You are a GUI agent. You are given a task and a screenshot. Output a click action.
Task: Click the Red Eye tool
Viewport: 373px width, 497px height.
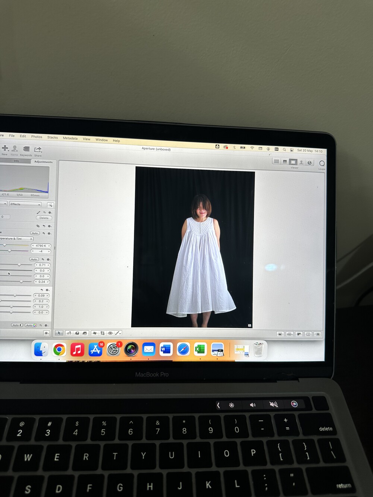pos(110,333)
